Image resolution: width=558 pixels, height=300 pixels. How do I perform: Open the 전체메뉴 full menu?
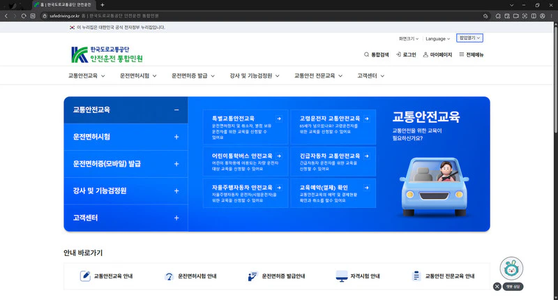click(472, 54)
